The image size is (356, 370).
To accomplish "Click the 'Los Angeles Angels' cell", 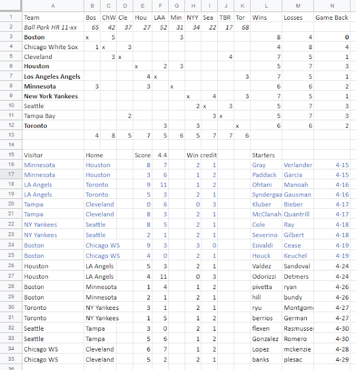I will [53, 76].
